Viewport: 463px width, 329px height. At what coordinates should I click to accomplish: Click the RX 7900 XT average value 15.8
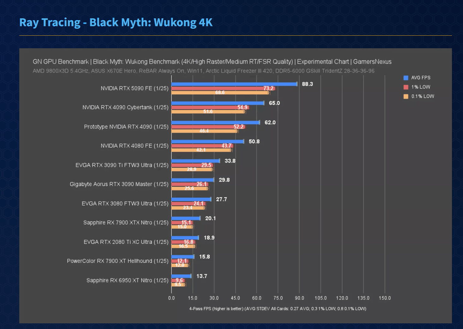point(205,257)
